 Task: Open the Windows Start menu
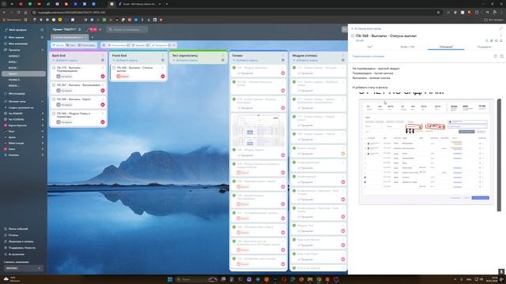pos(170,279)
